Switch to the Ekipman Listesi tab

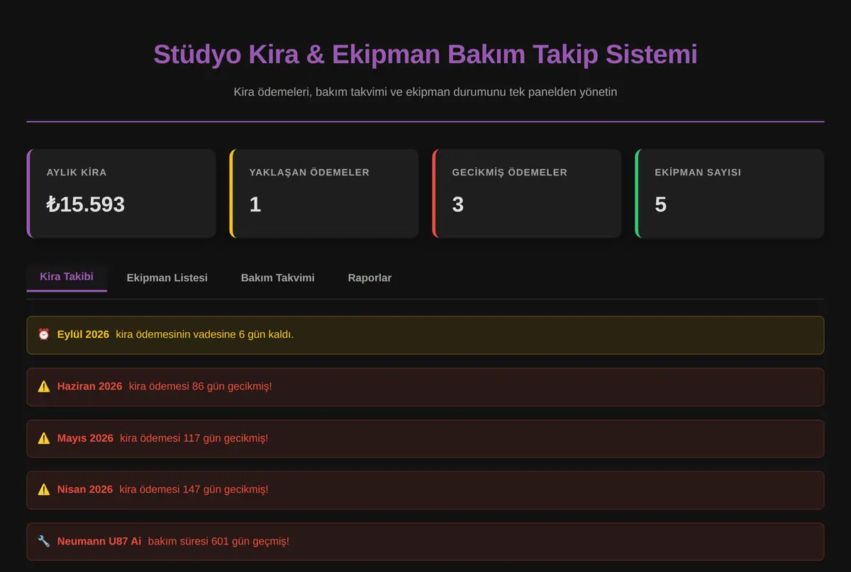167,277
